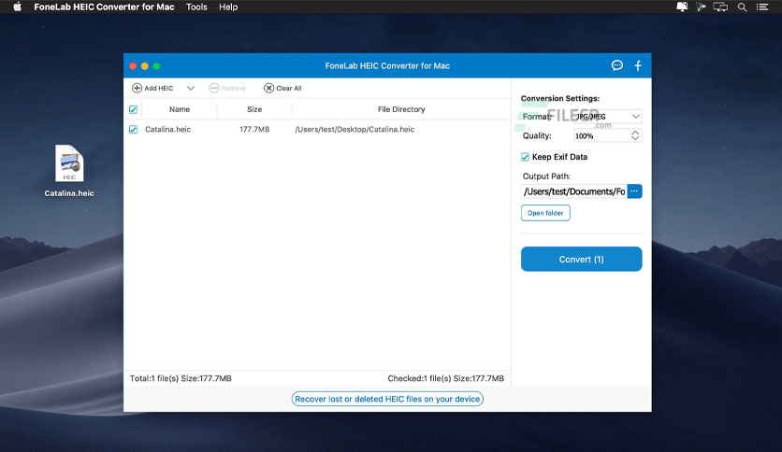Open the feedback chat bubble icon

click(x=617, y=65)
